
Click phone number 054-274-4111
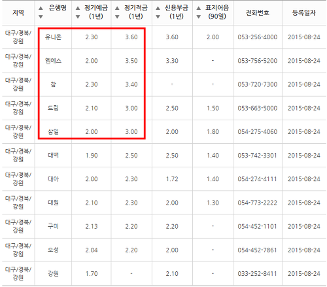(258, 179)
